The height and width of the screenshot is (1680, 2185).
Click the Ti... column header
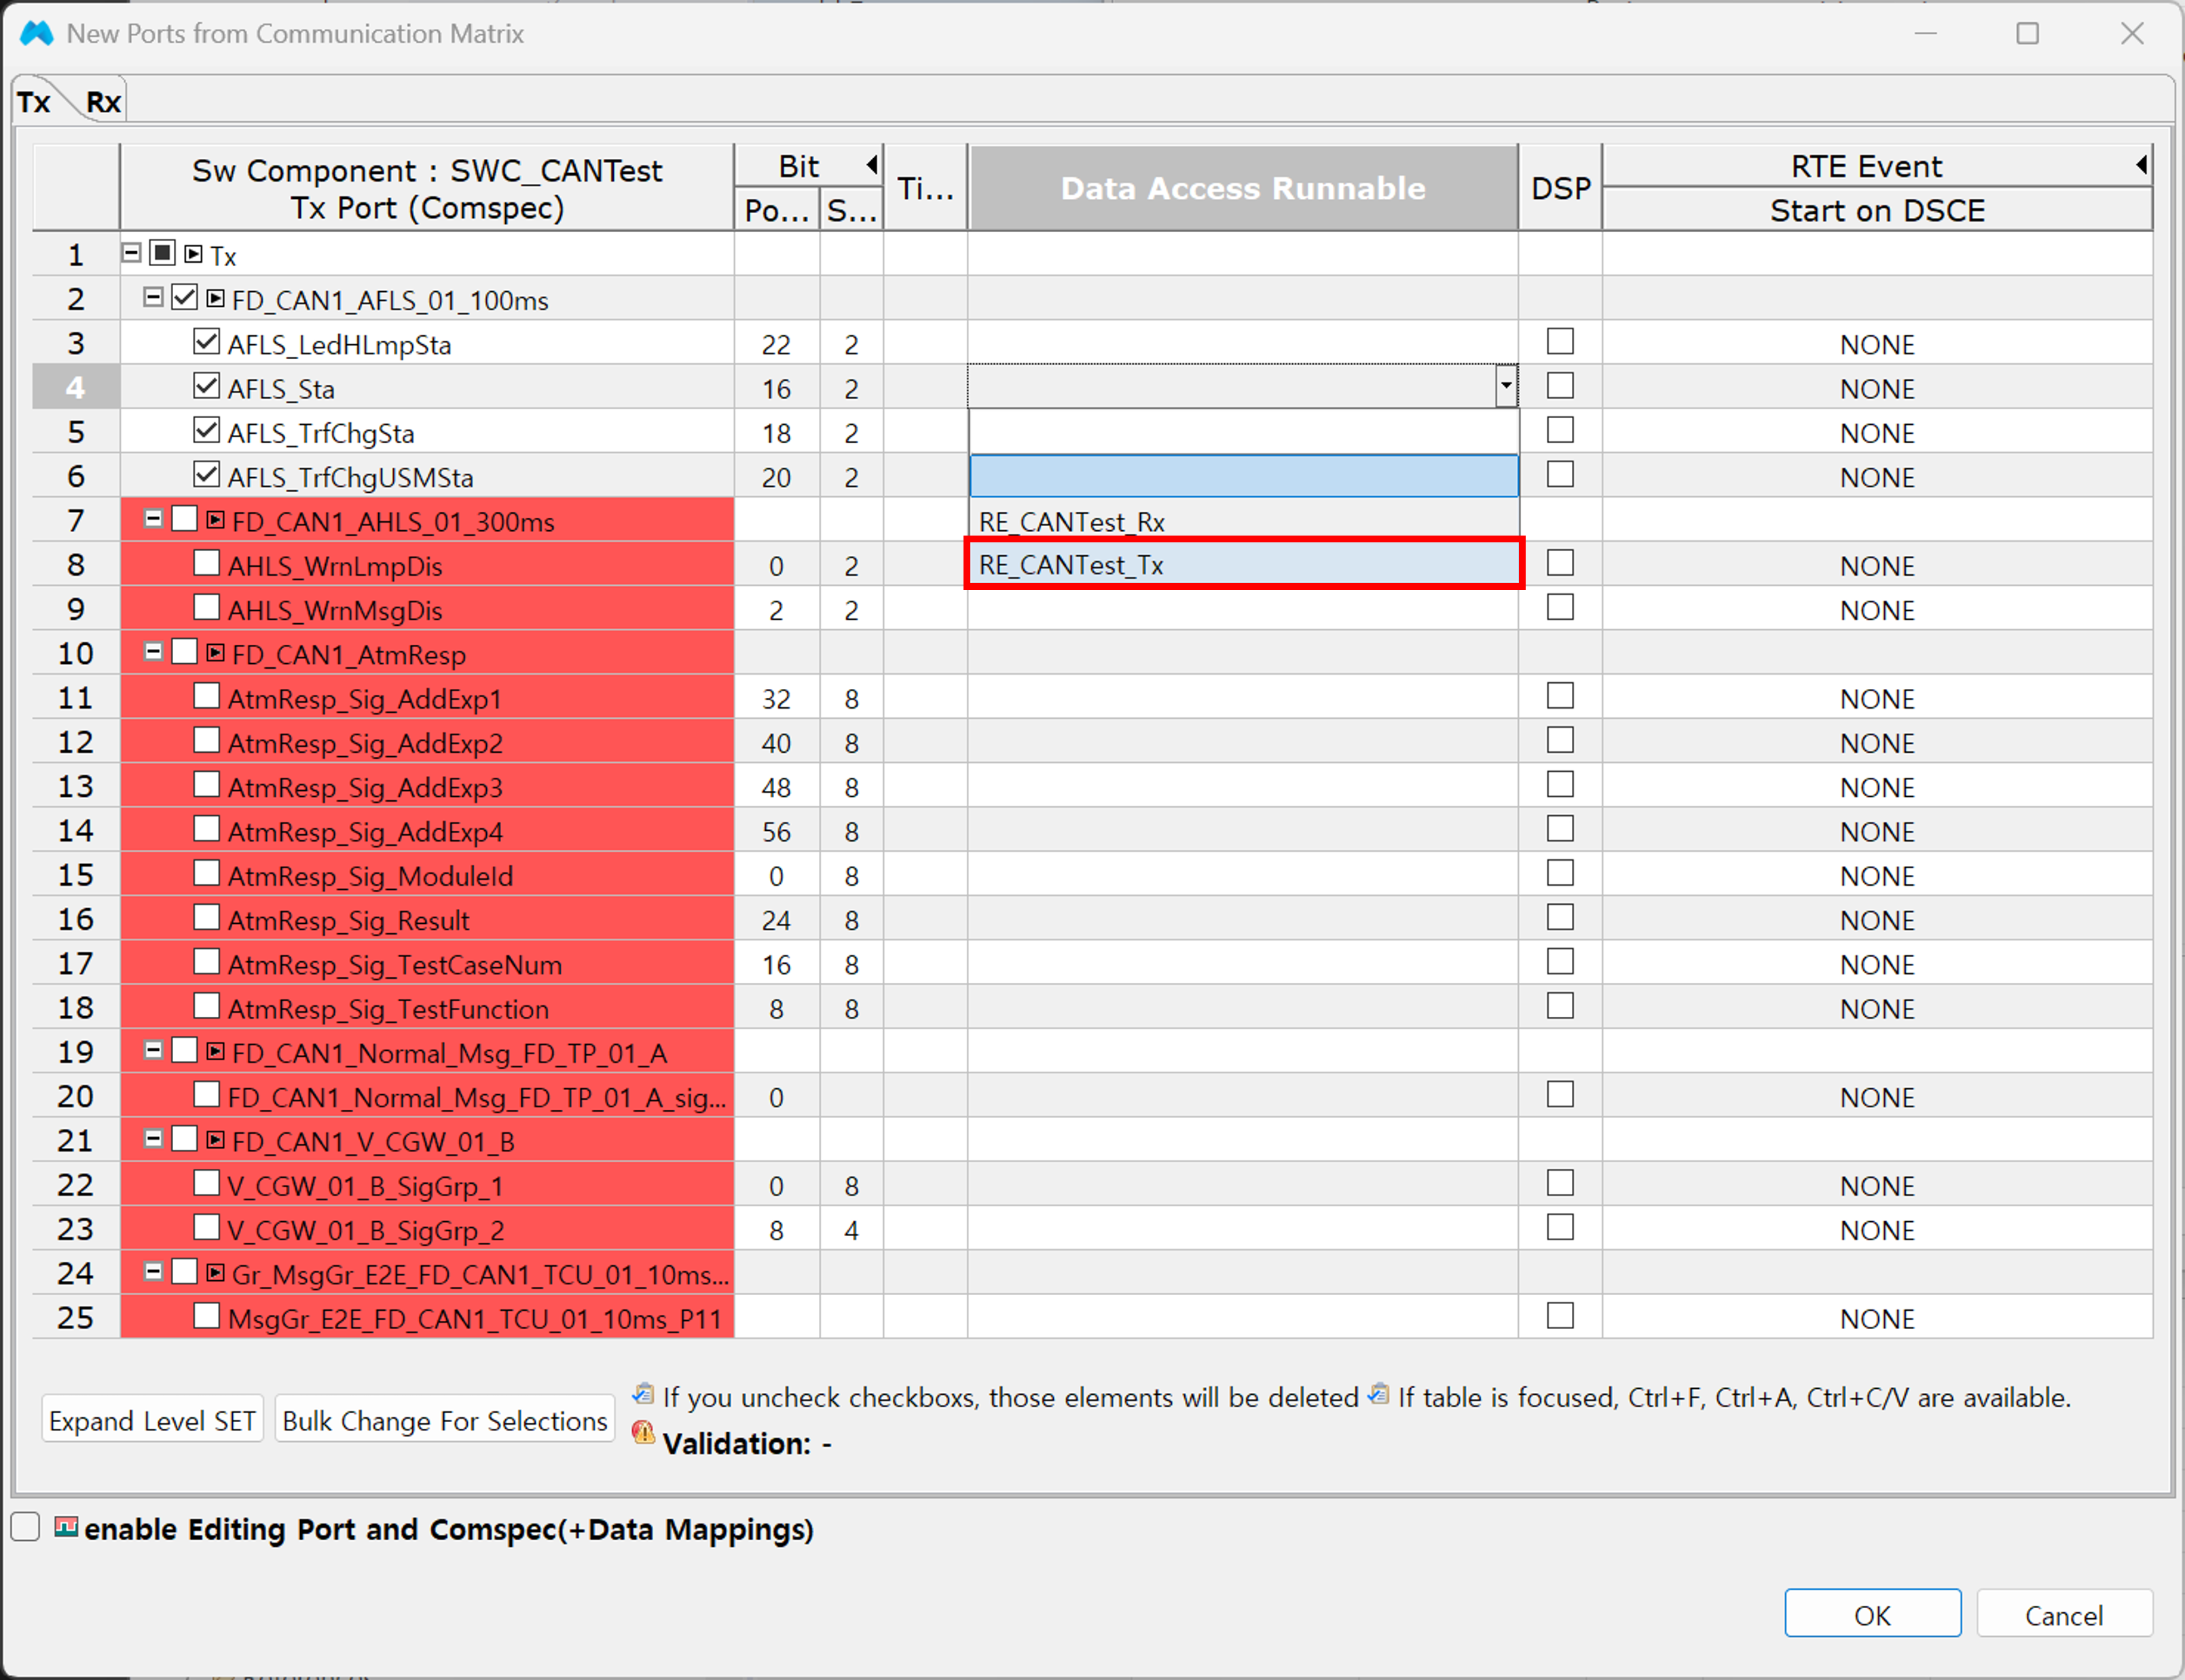click(x=925, y=188)
